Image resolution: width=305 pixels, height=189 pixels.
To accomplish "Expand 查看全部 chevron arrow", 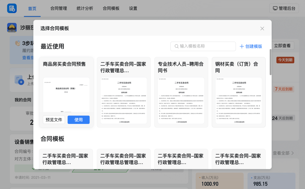I will click(293, 153).
